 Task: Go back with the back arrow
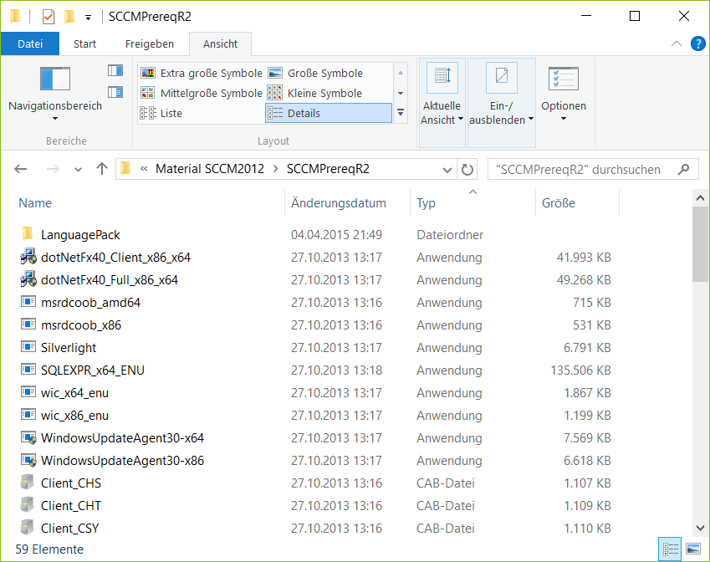click(21, 170)
